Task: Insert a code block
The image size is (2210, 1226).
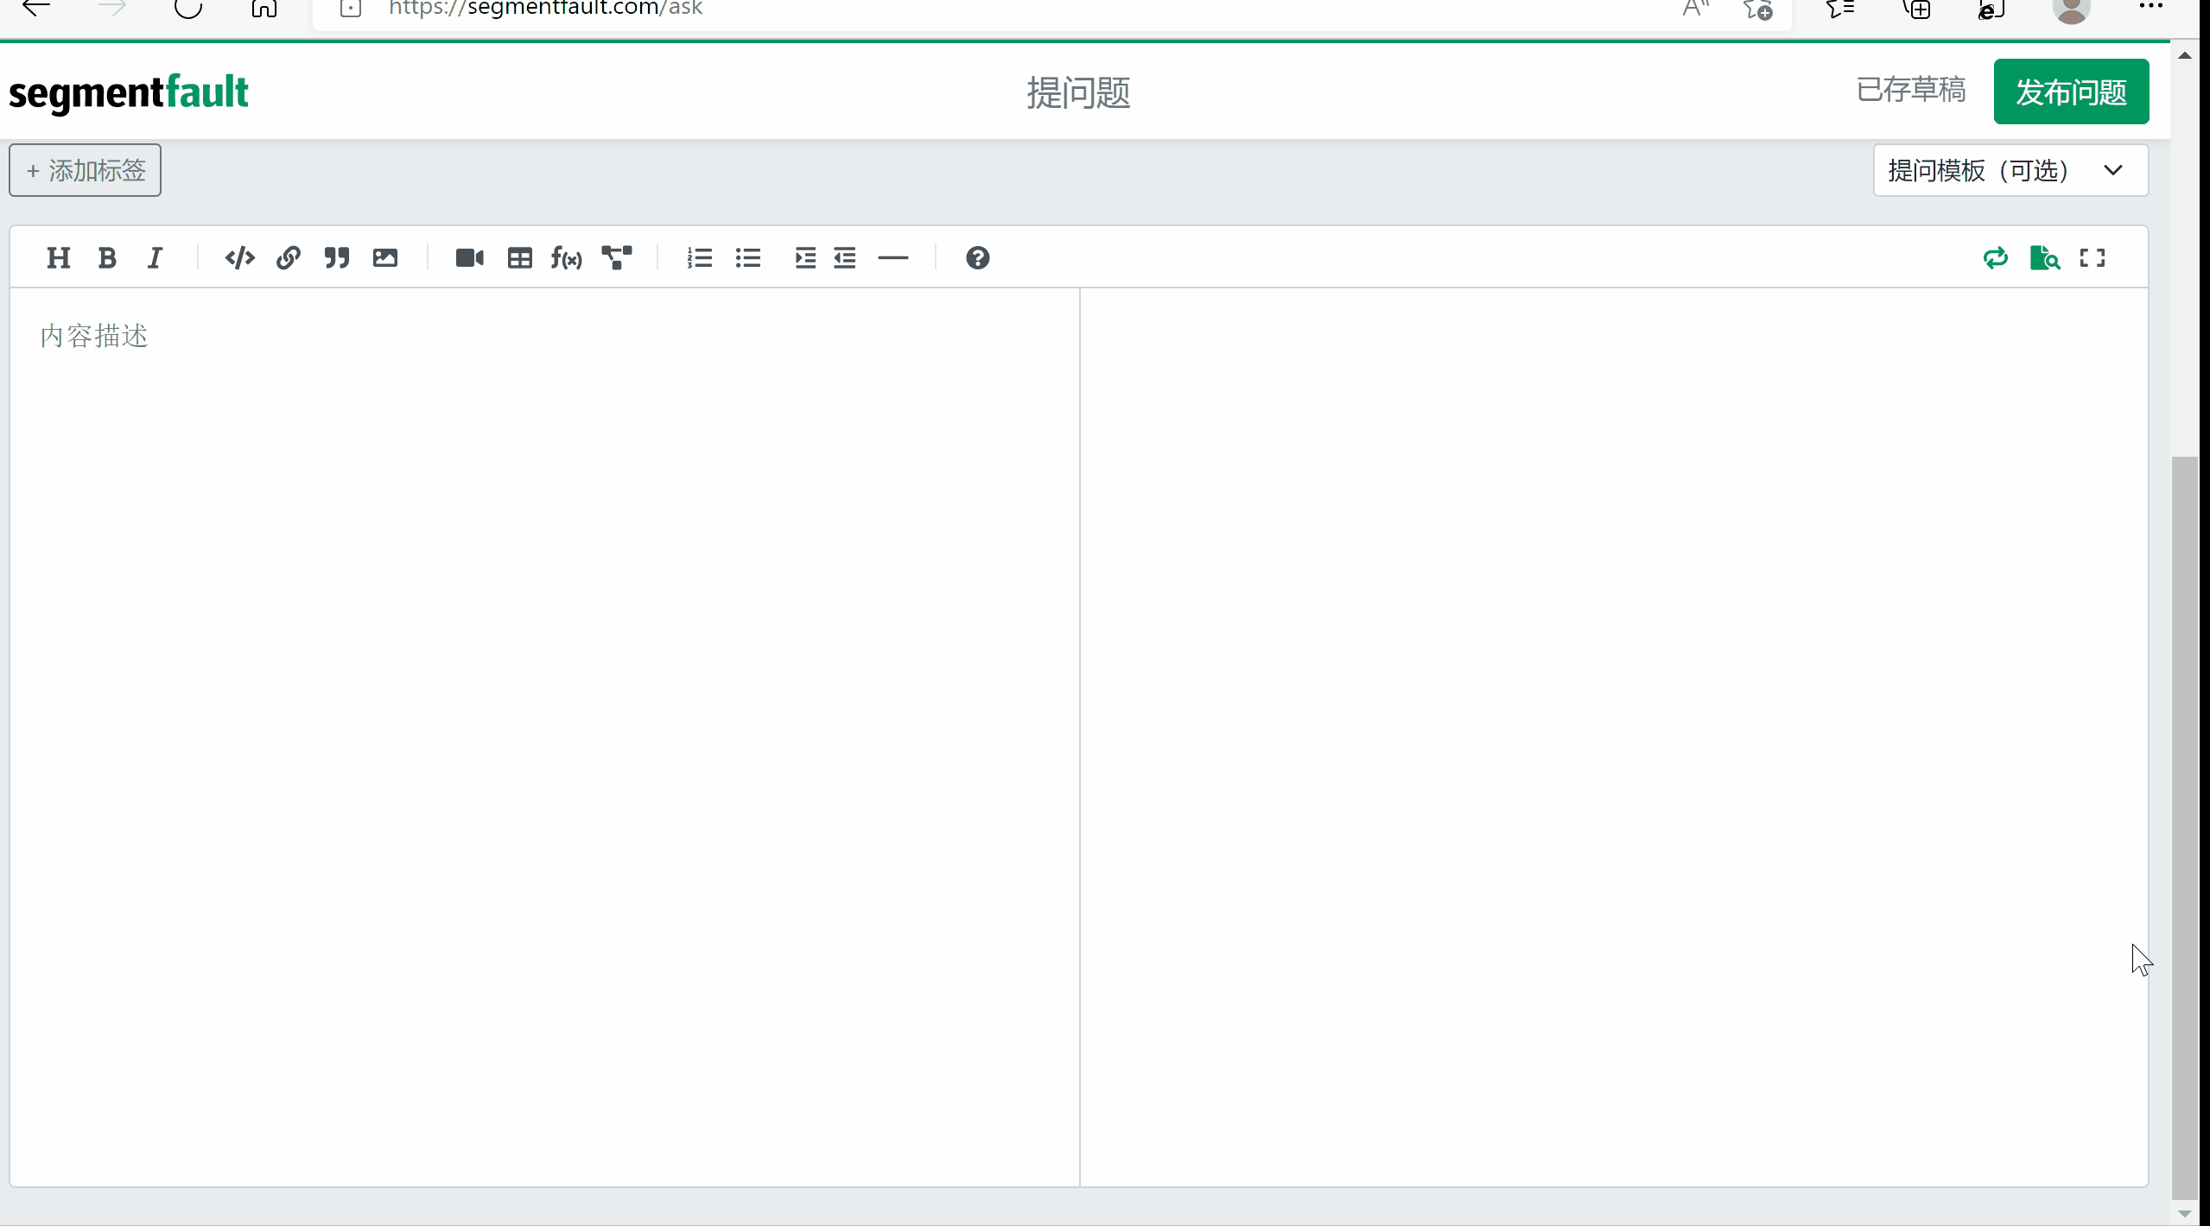Action: pos(239,258)
